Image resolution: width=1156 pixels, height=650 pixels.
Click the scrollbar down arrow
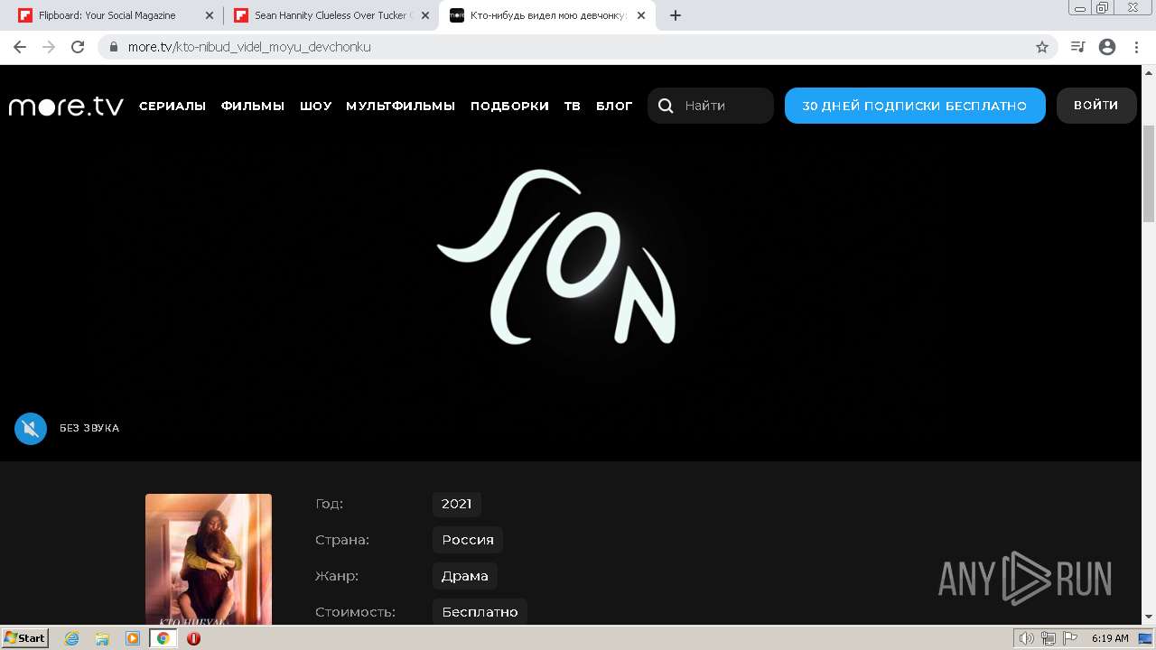tap(1149, 617)
